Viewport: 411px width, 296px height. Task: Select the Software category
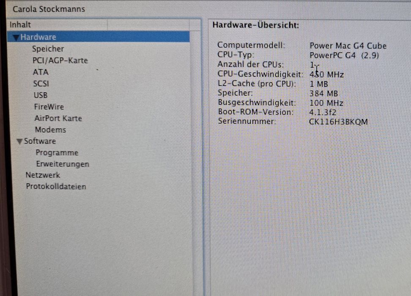click(x=40, y=141)
